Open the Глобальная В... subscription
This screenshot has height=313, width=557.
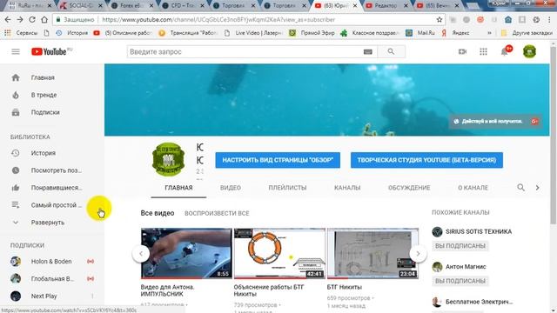[x=51, y=278]
